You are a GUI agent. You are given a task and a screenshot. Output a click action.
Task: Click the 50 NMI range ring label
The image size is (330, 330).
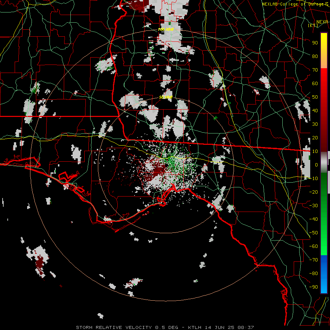point(166,97)
